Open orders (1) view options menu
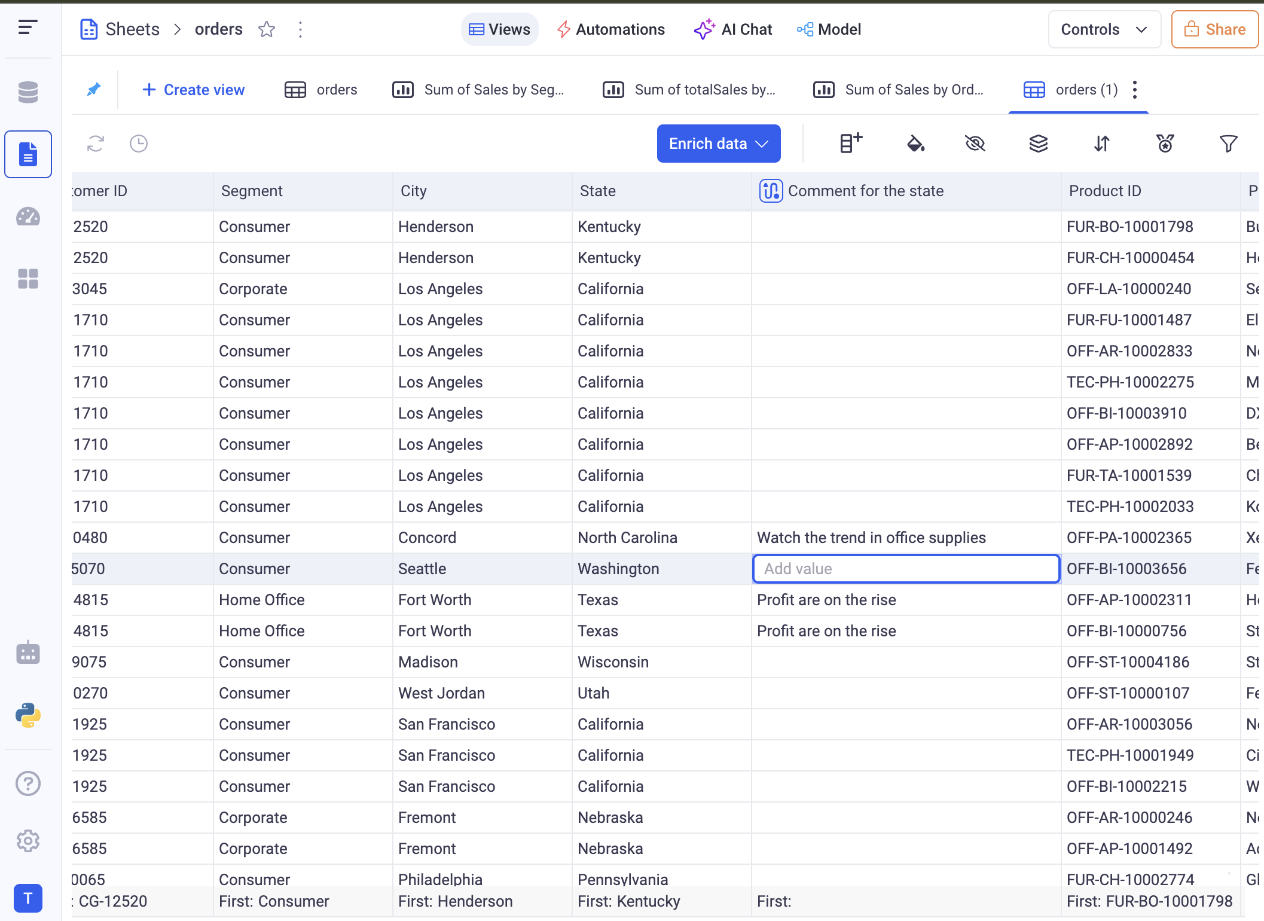 point(1135,90)
